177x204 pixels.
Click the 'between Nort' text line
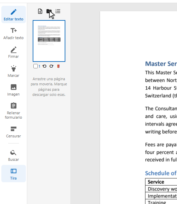[161, 80]
